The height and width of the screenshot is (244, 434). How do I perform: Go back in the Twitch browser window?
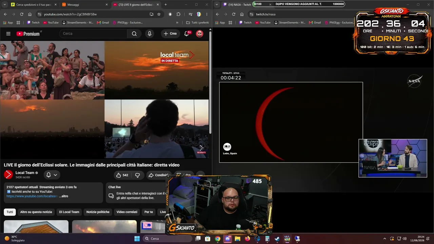pos(217,14)
